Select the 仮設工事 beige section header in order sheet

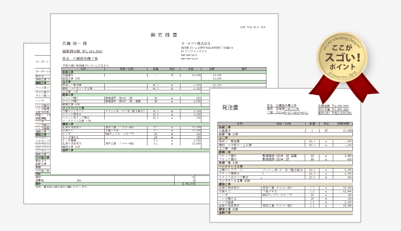point(225,127)
